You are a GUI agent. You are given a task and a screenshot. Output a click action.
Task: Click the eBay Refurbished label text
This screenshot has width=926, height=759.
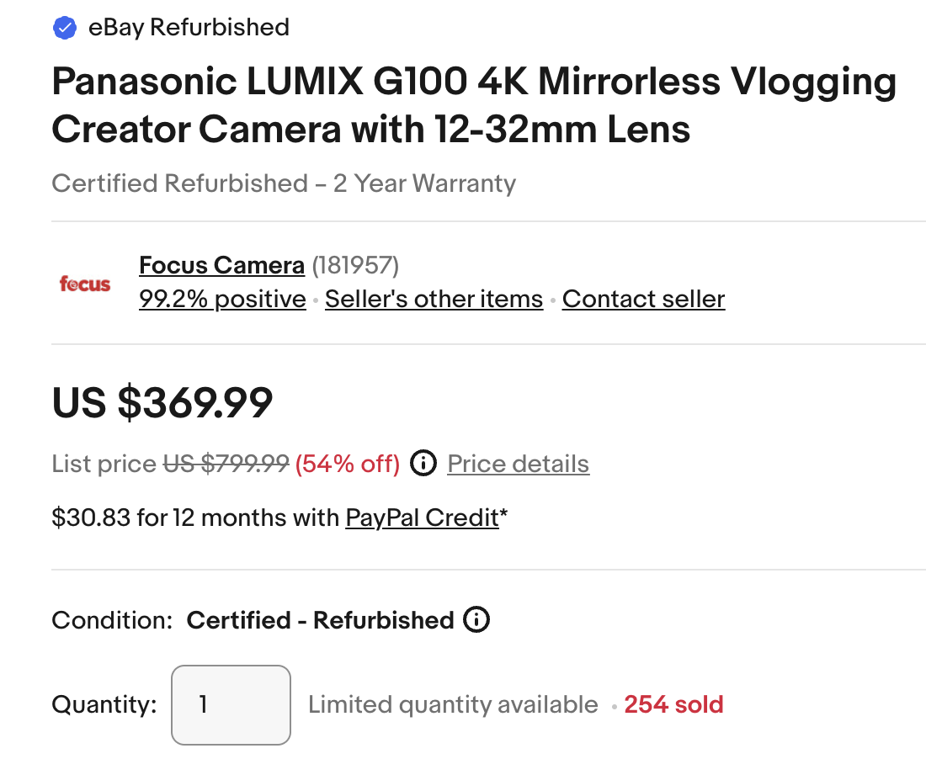point(189,27)
